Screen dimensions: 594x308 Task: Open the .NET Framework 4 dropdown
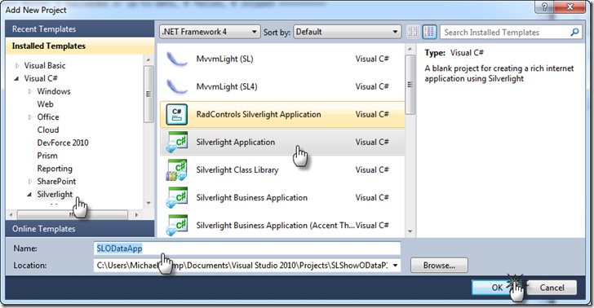tap(210, 32)
